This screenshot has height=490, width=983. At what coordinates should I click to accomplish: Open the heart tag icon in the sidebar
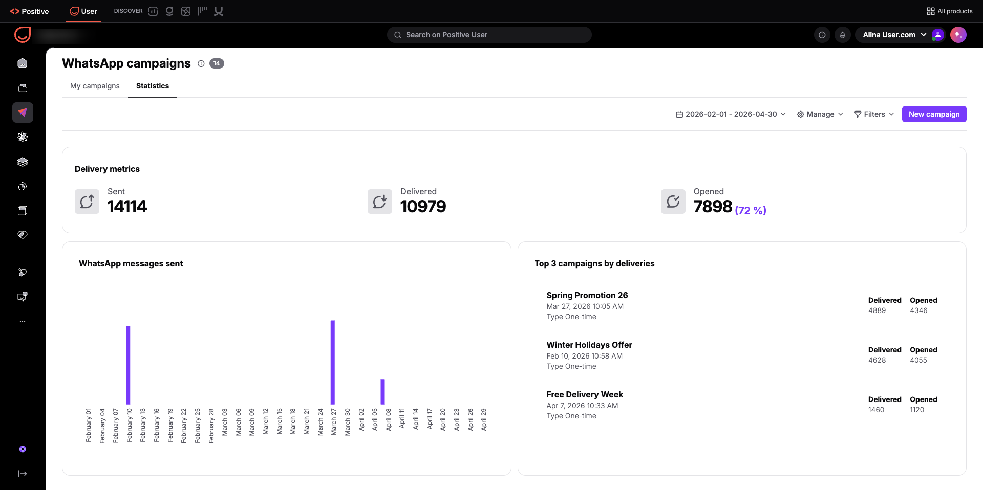click(23, 235)
